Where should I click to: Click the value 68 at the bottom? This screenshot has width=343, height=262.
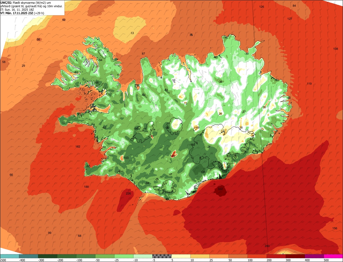click(x=80, y=236)
